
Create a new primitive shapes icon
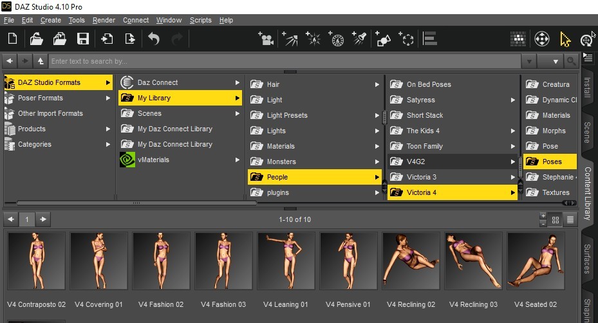click(383, 39)
